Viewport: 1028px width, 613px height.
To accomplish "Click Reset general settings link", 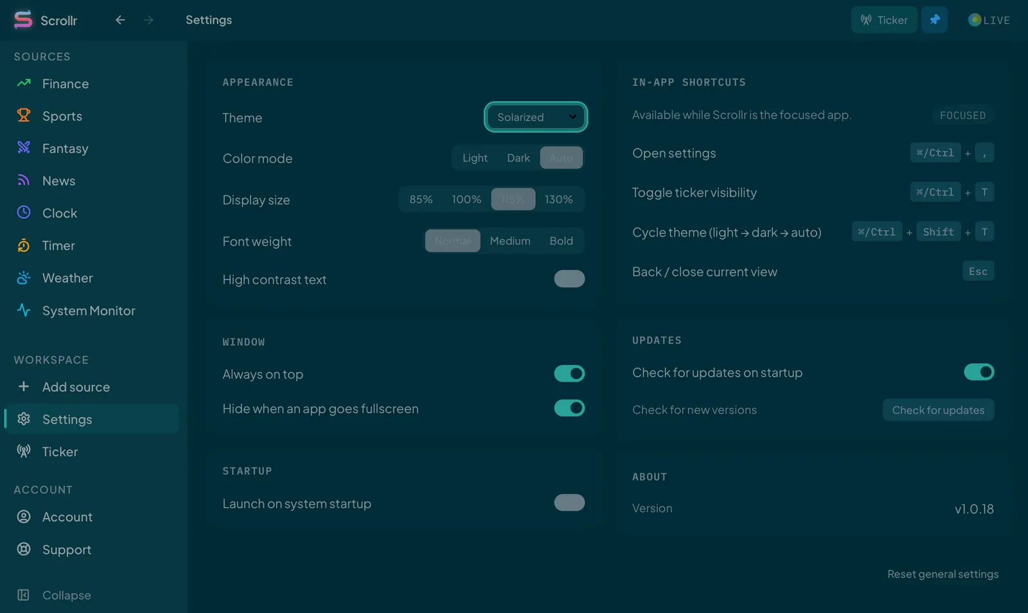I will pyautogui.click(x=943, y=574).
